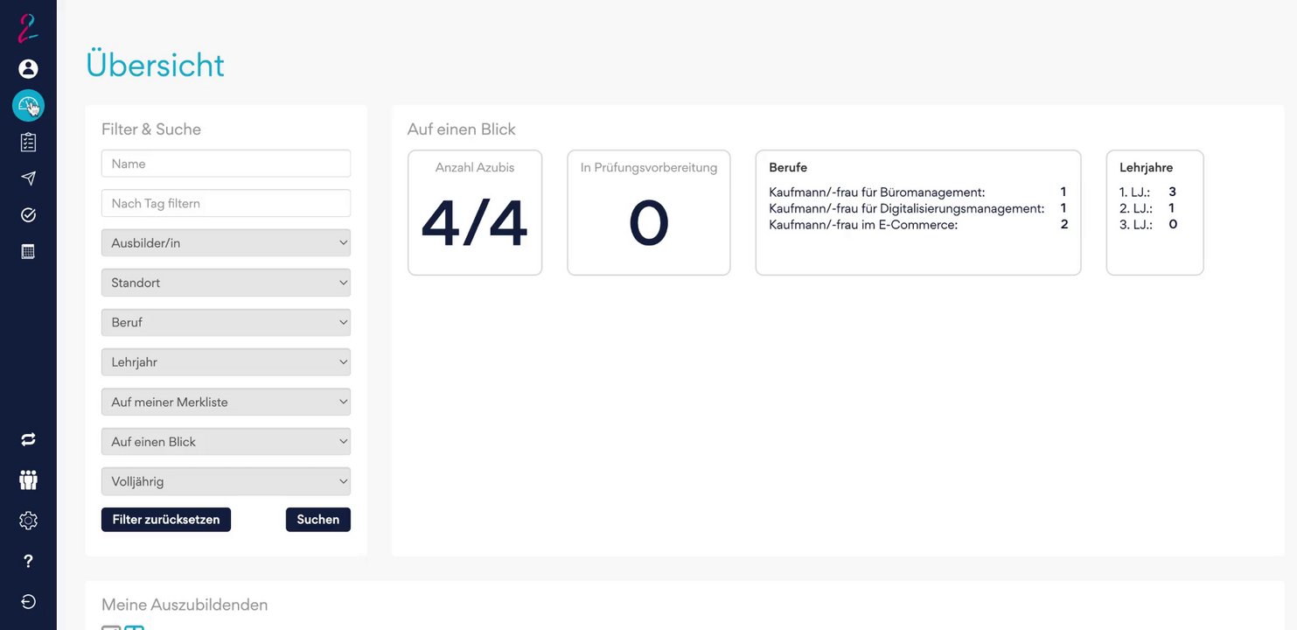Image resolution: width=1297 pixels, height=630 pixels.
Task: Open the Lehrjahr dropdown
Action: click(x=226, y=362)
